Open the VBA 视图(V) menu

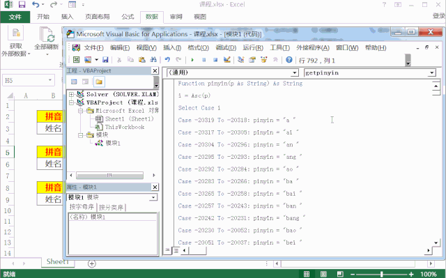146,47
